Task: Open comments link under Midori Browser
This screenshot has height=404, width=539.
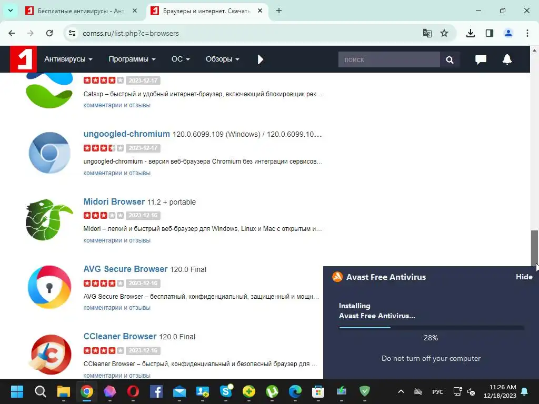Action: 117,240
